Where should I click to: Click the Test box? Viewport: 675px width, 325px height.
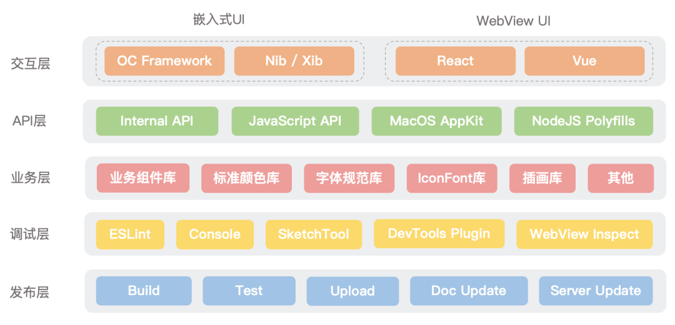(x=249, y=291)
